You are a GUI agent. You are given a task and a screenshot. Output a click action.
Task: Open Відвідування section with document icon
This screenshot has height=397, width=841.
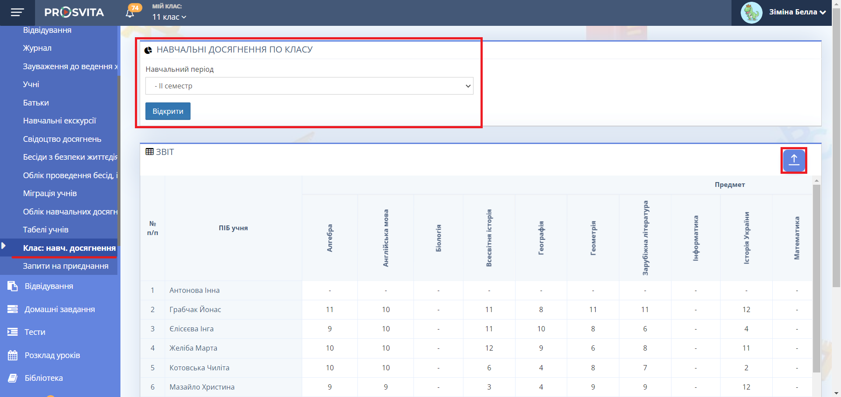pos(13,286)
